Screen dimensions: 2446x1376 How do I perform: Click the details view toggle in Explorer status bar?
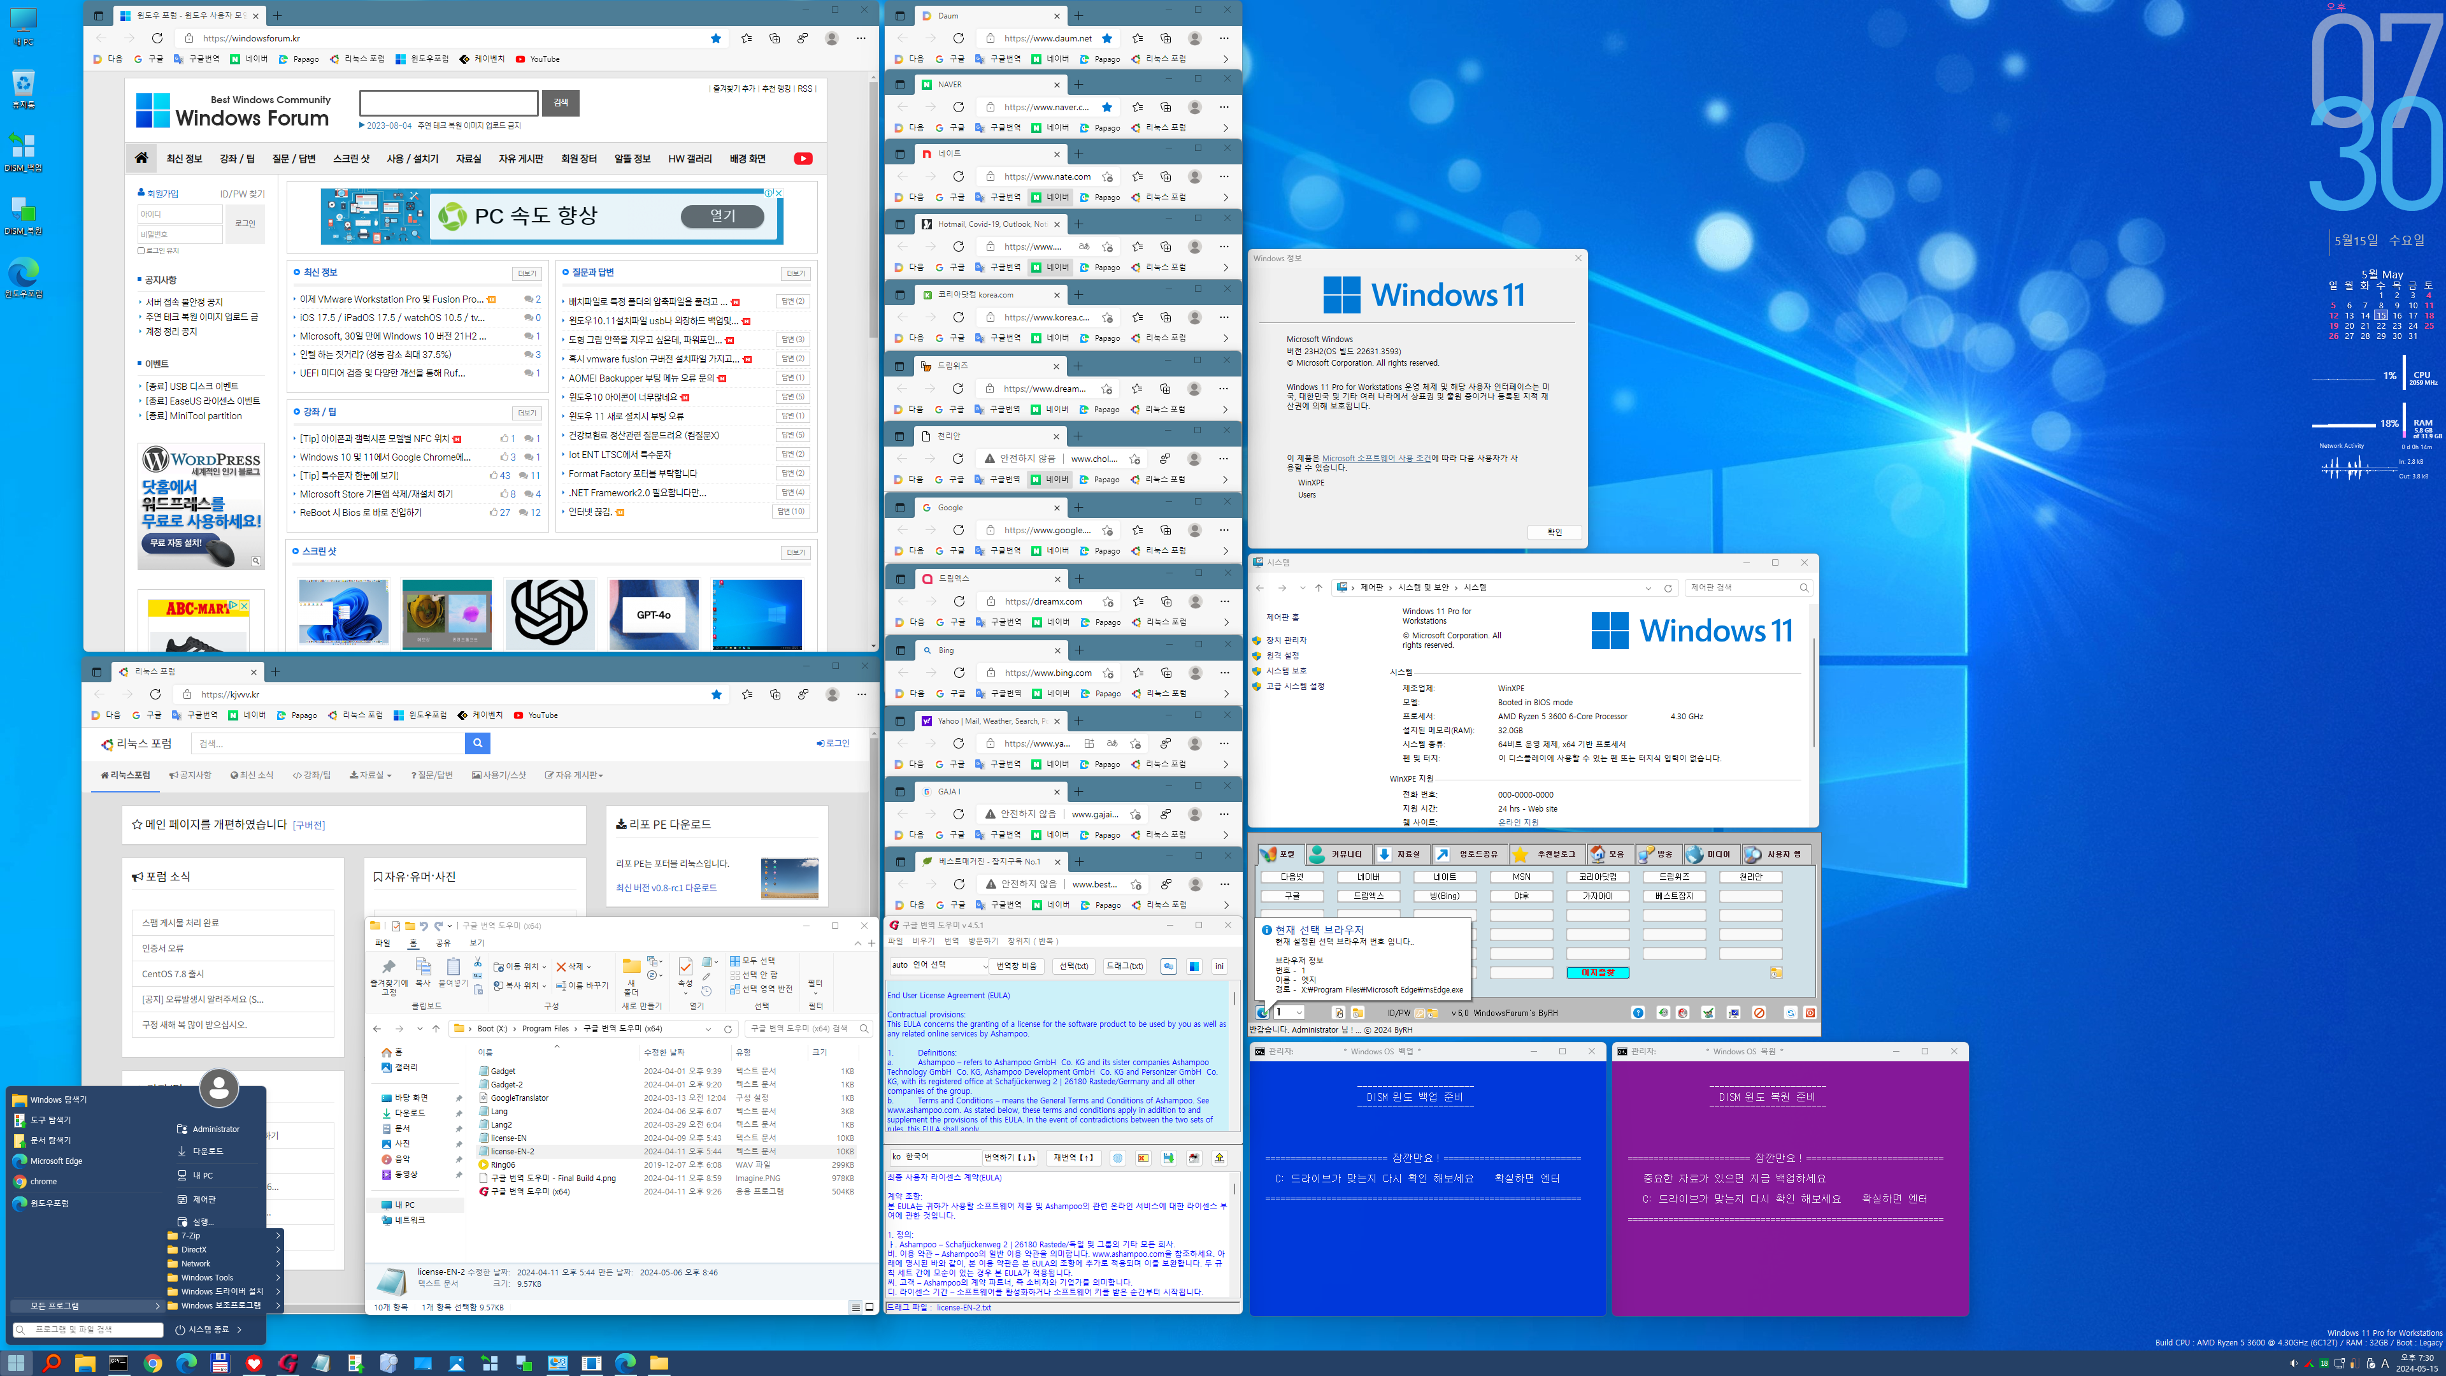pos(855,1307)
